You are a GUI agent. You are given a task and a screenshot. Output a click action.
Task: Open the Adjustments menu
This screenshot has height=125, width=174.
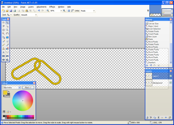click(41, 7)
